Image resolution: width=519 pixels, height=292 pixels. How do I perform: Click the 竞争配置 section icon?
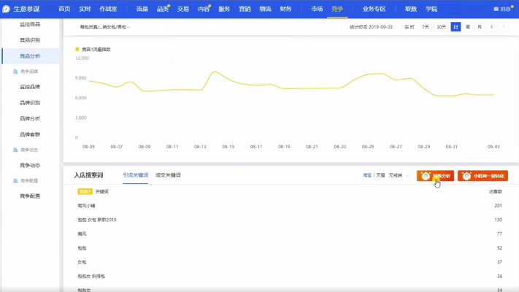click(x=15, y=180)
